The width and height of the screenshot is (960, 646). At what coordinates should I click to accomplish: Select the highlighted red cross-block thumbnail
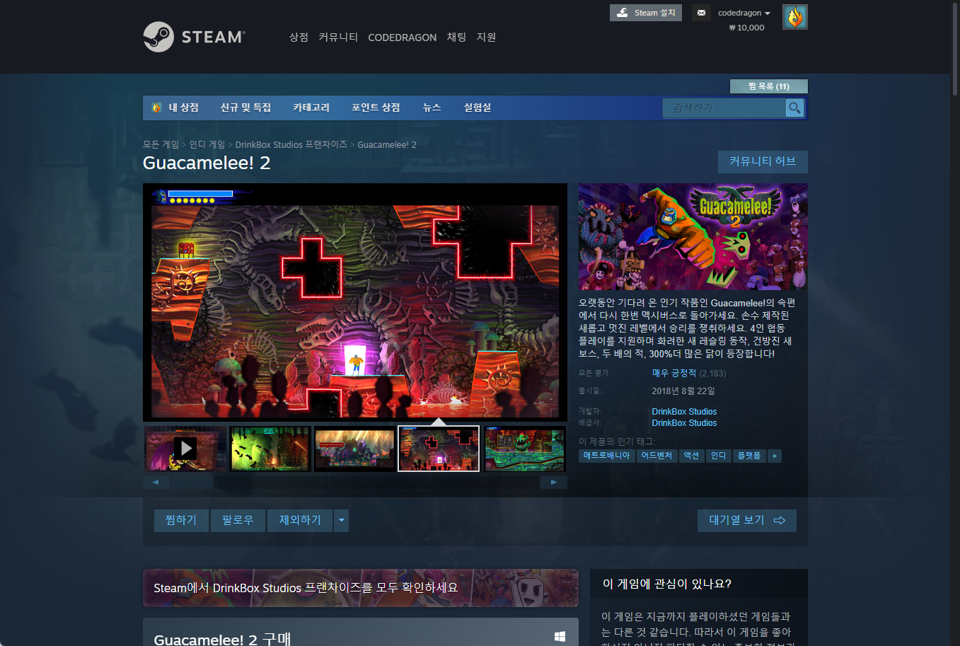439,449
